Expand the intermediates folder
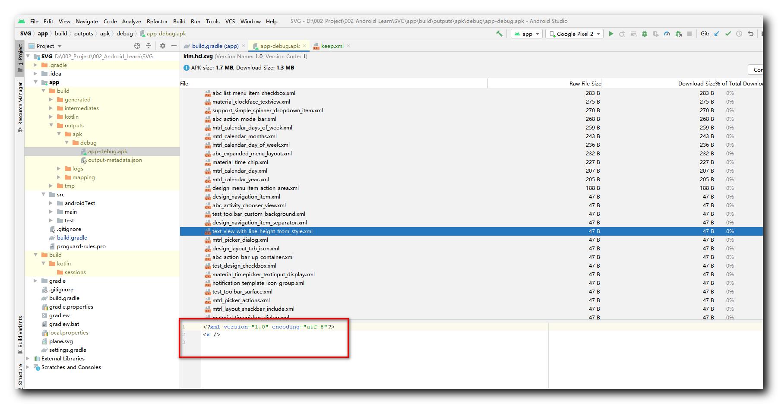The width and height of the screenshot is (778, 404). point(51,108)
